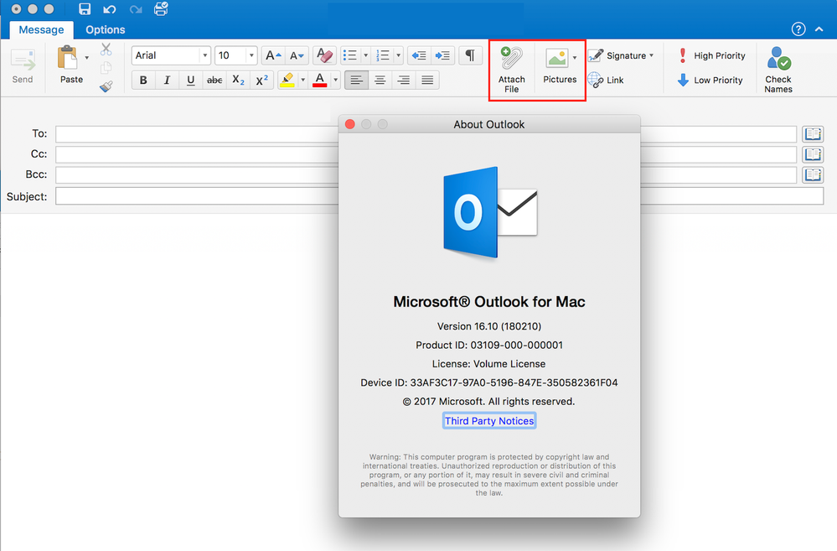The width and height of the screenshot is (837, 551).
Task: Click Check Names
Action: pos(778,70)
